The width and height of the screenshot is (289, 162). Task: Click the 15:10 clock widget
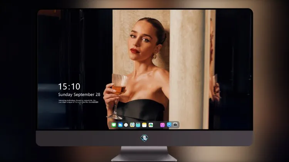pyautogui.click(x=69, y=86)
